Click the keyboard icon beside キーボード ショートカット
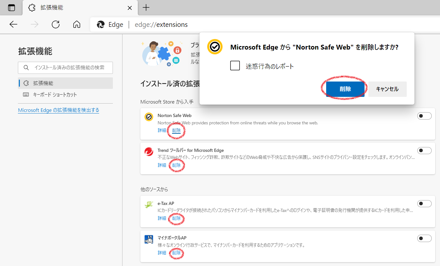Viewport: 440px width, 266px height. pos(26,94)
